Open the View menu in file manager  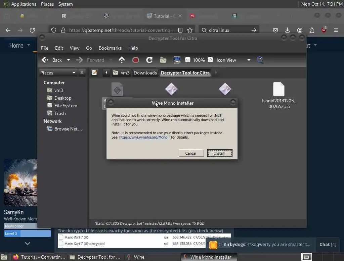(75, 48)
